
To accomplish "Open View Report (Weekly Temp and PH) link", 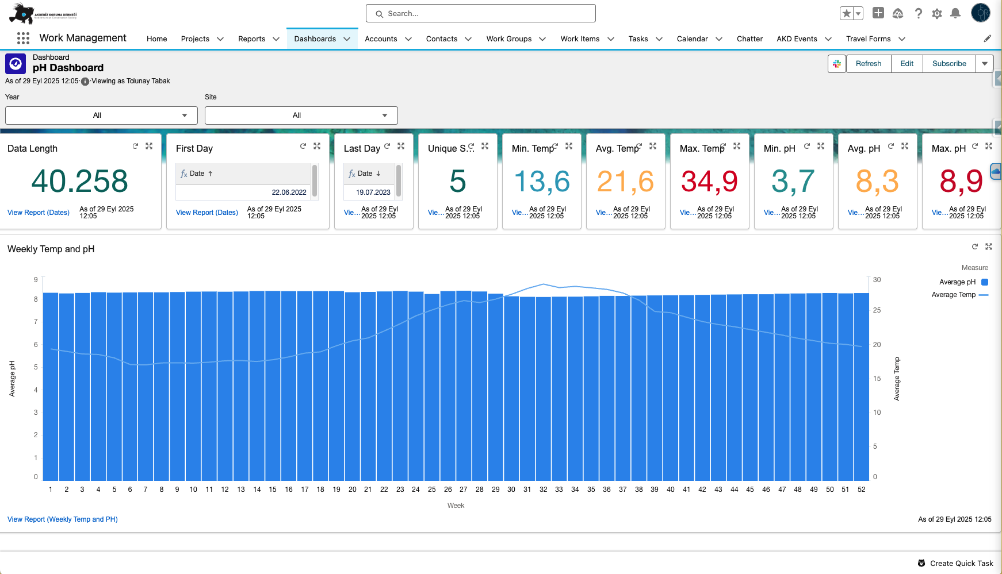I will point(63,519).
